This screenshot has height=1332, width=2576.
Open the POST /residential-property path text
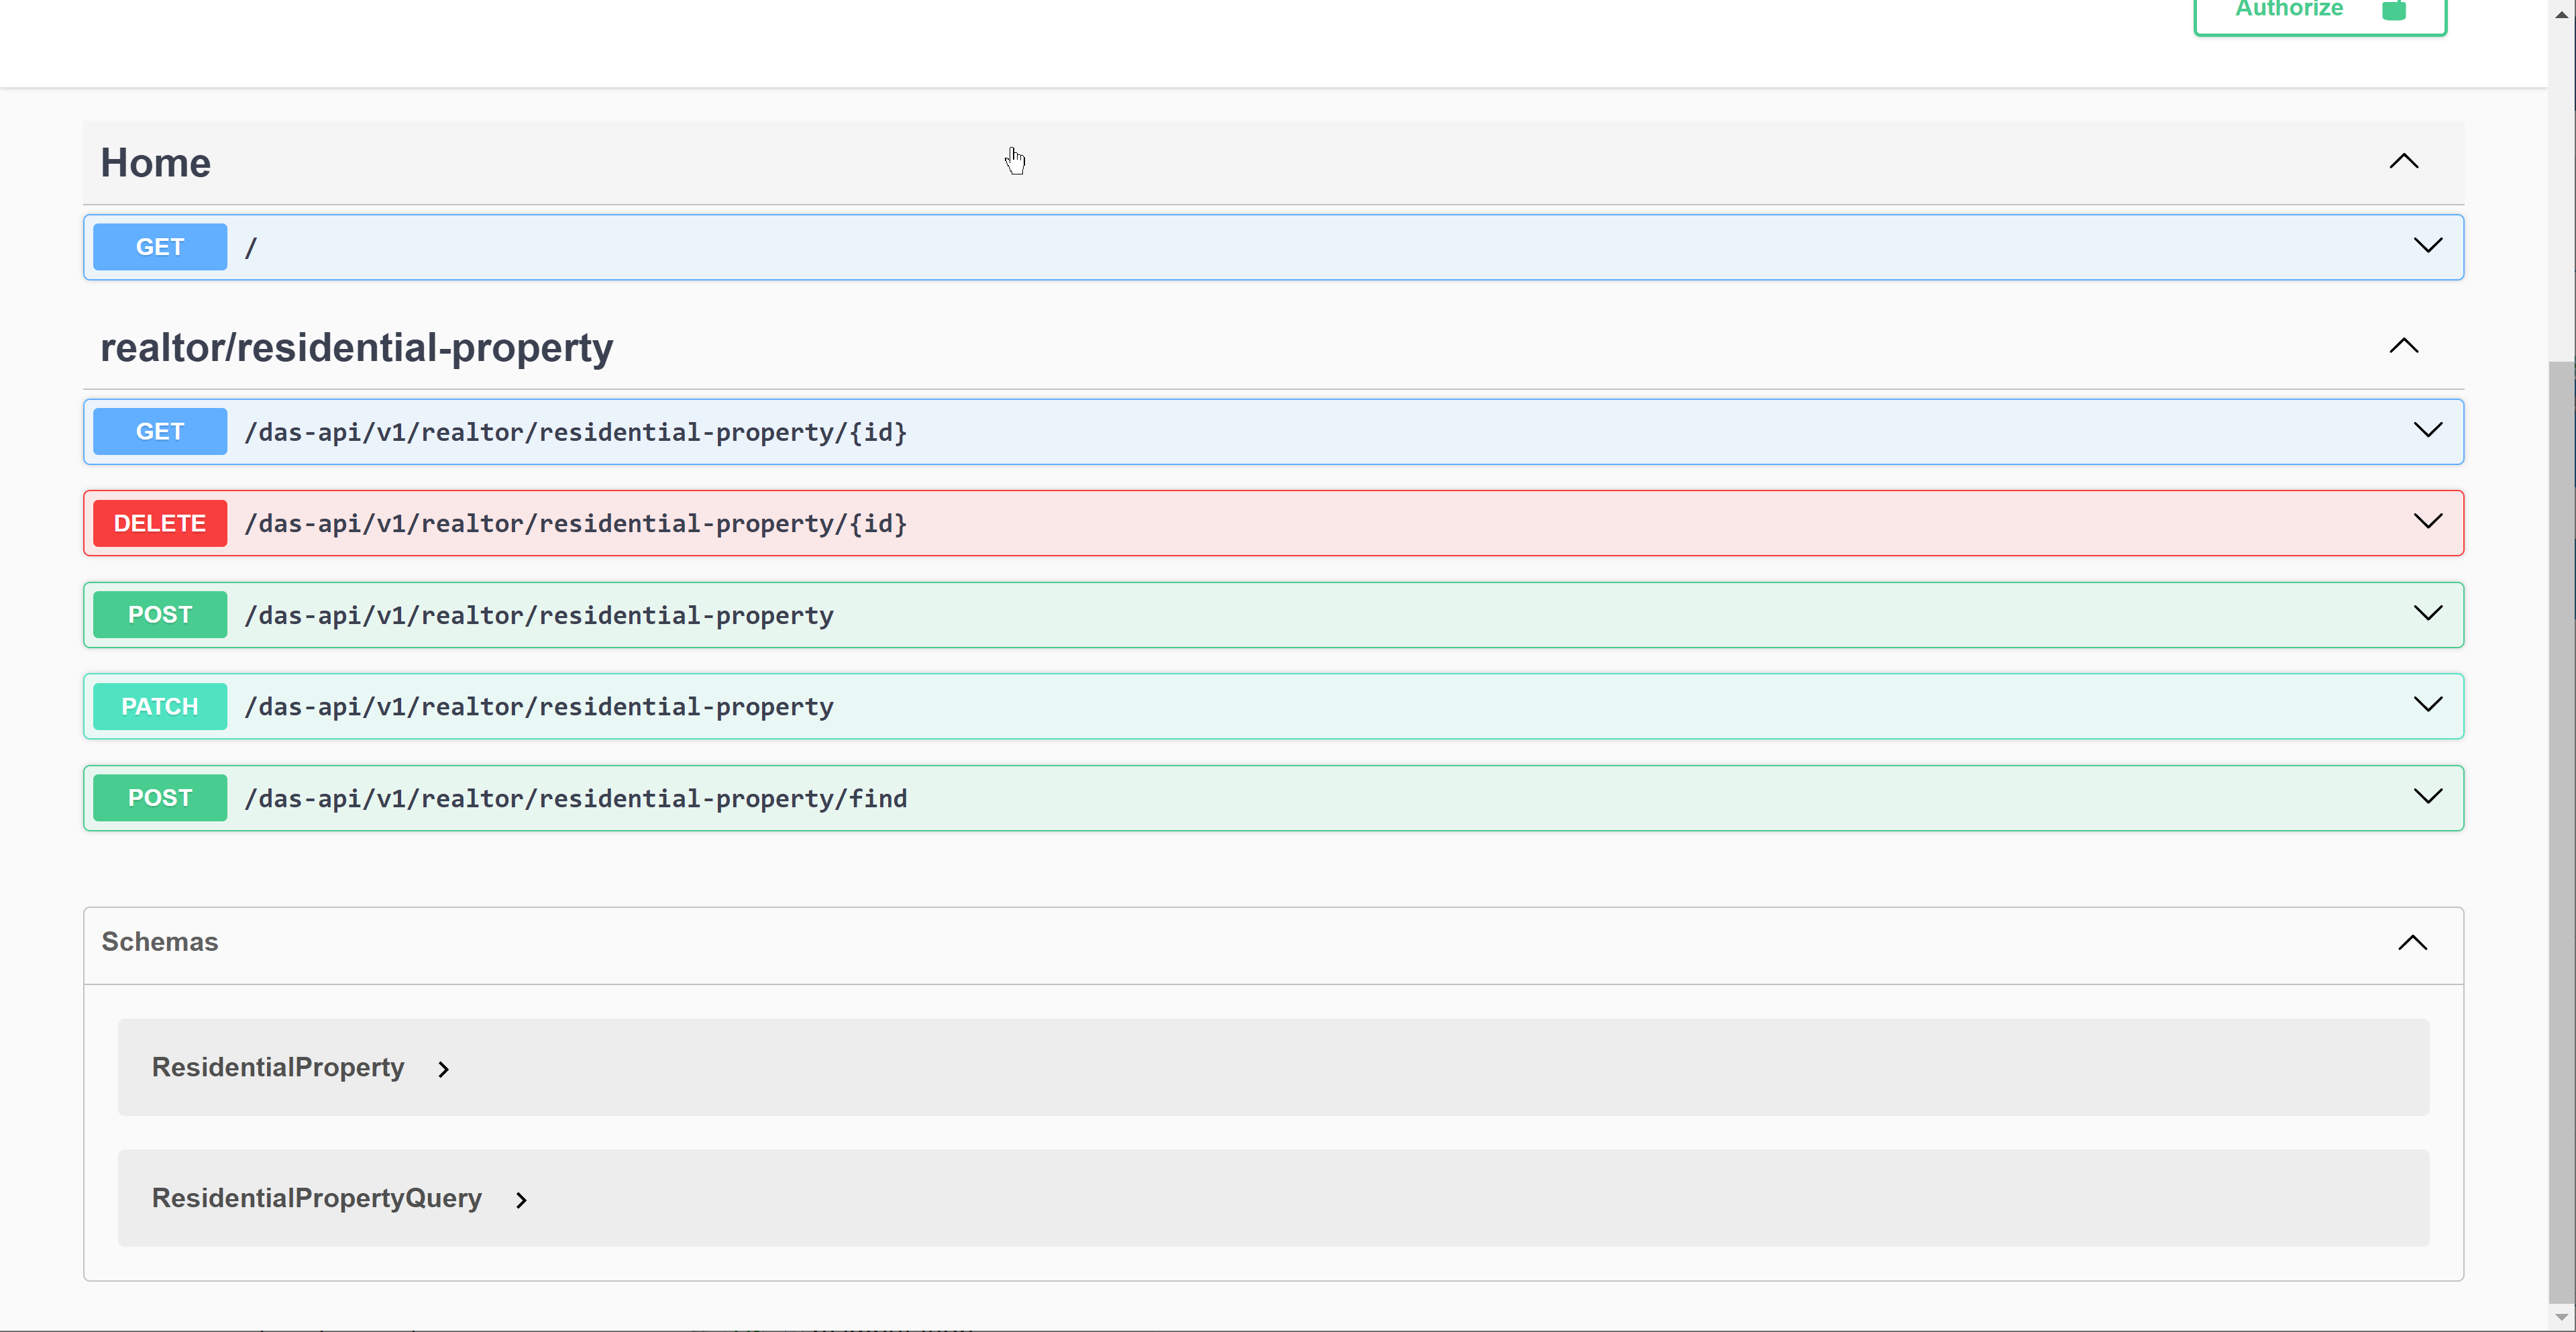click(x=539, y=615)
